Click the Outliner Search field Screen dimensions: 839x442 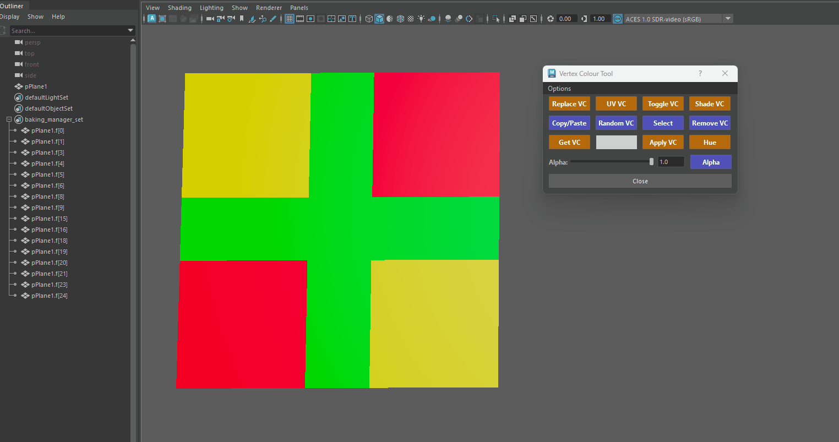[x=68, y=31]
